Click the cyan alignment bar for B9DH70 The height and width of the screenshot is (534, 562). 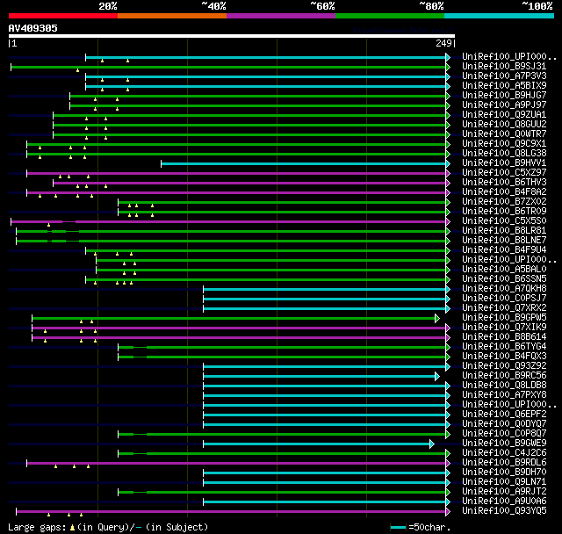click(325, 473)
